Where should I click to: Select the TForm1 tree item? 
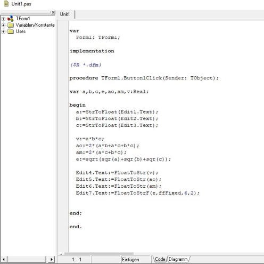[x=23, y=19]
